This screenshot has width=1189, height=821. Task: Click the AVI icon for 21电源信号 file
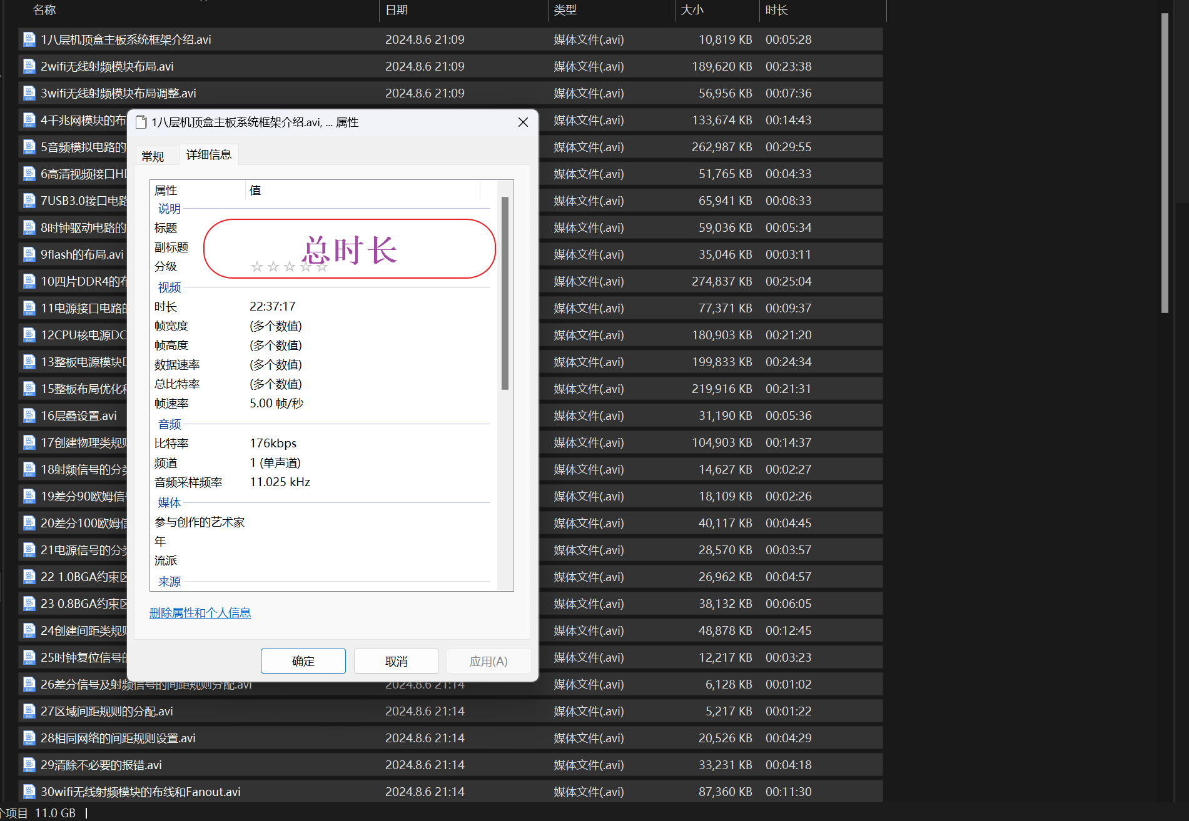[x=29, y=550]
